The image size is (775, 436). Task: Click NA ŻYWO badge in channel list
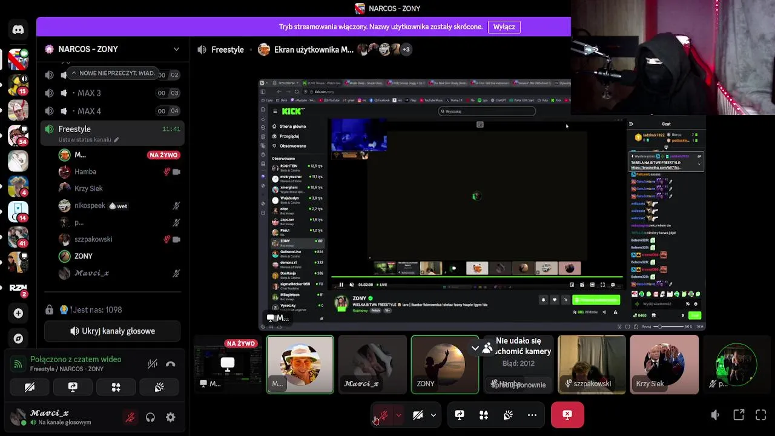[x=163, y=155]
